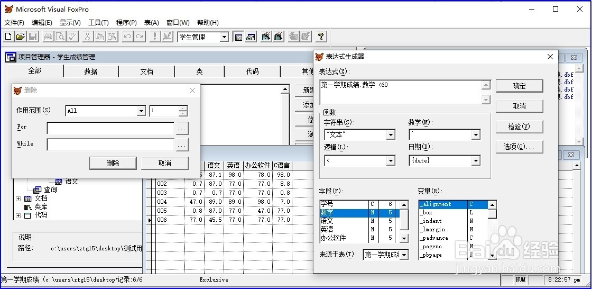Click the Redo toolbar icon
592x289 pixels.
point(140,37)
